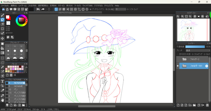211x111 pixels.
Task: Select the Move tool
Action: pyautogui.click(x=2, y=38)
